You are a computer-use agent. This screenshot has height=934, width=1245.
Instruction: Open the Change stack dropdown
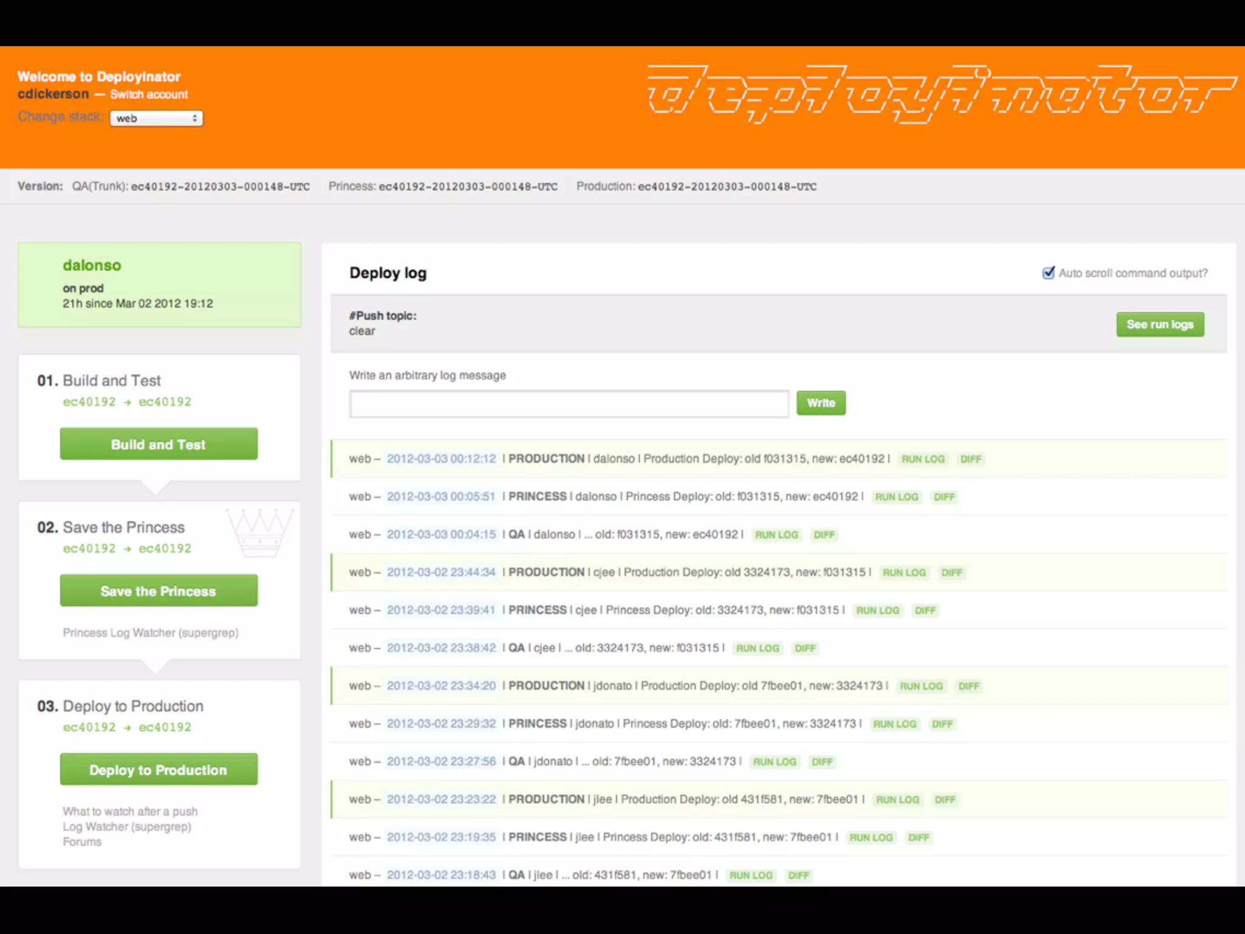[156, 118]
